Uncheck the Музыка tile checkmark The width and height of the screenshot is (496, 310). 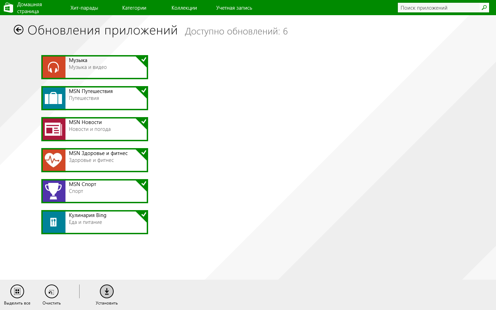(x=144, y=60)
